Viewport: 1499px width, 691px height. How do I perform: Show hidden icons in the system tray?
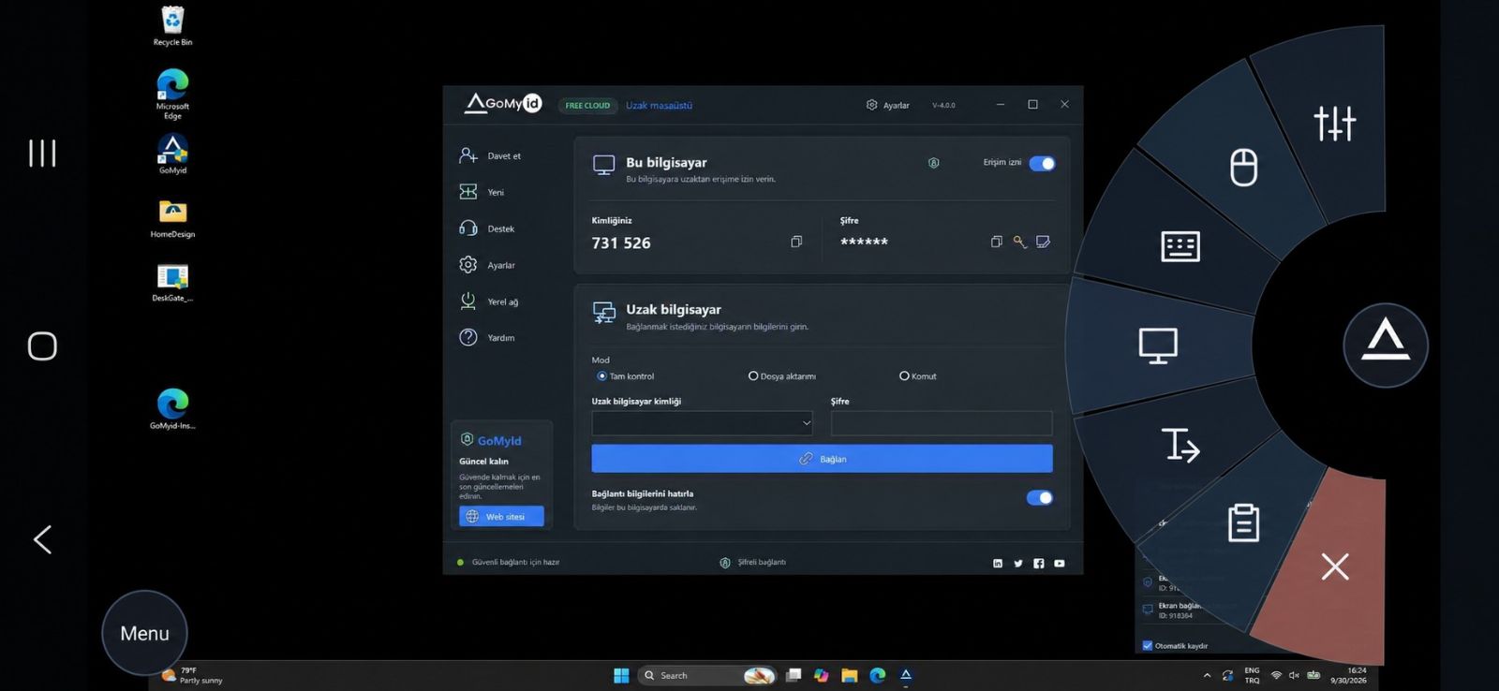click(x=1207, y=675)
